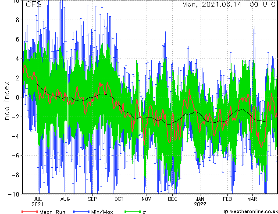
Task: Click the FEB month label
Action: click(x=227, y=199)
